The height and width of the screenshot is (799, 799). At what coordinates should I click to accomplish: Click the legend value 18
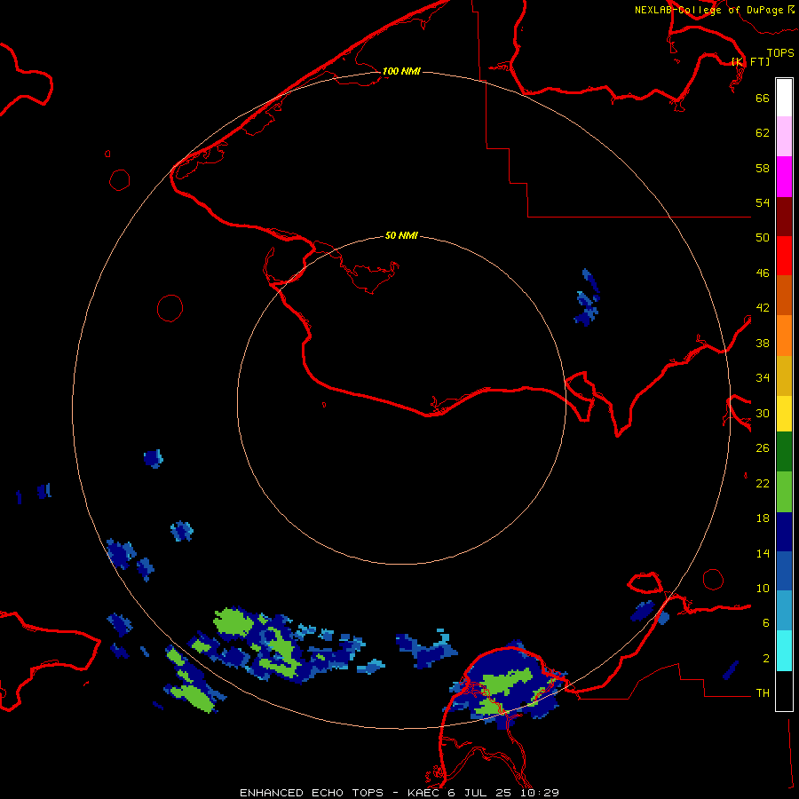click(763, 518)
